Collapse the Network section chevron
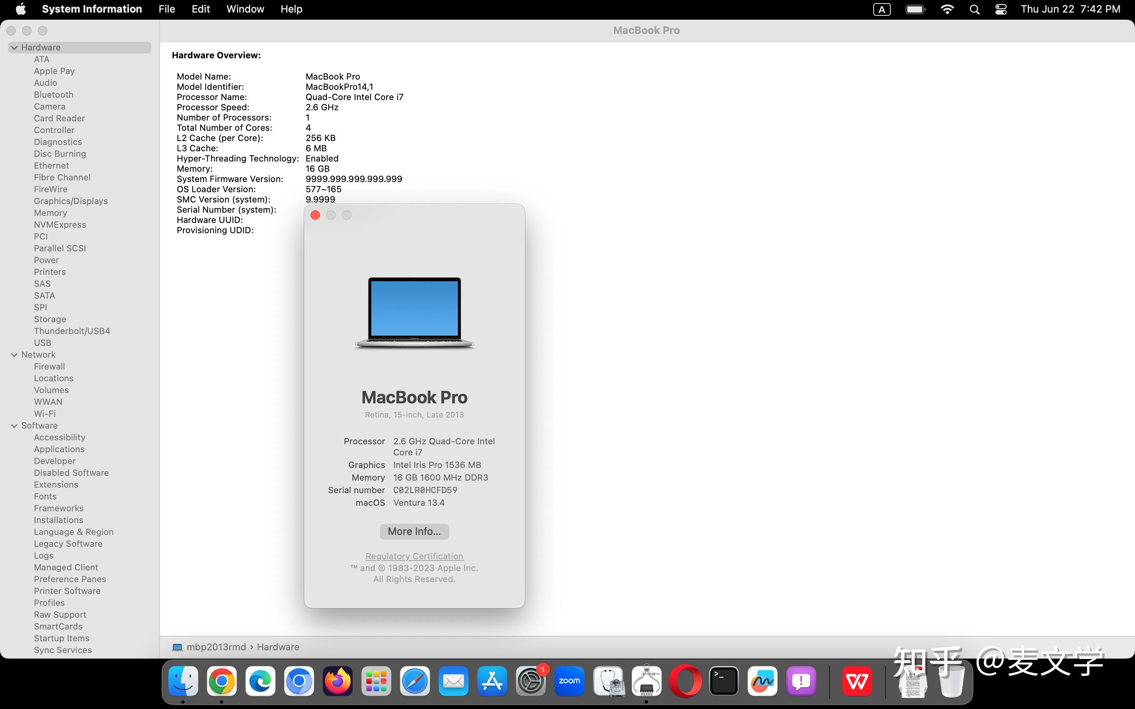Viewport: 1135px width, 709px height. [14, 354]
